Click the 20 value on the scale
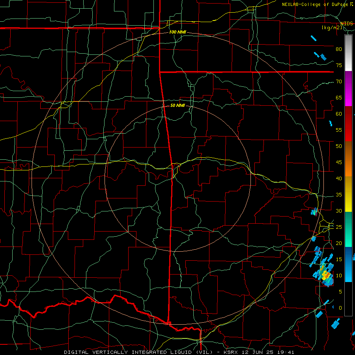 point(339,243)
